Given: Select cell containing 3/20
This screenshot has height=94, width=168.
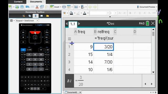Looking at the screenshot, I should [104, 47].
